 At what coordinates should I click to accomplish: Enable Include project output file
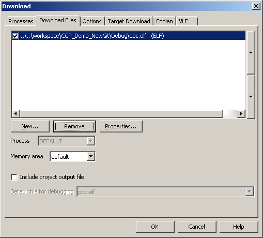pyautogui.click(x=14, y=177)
